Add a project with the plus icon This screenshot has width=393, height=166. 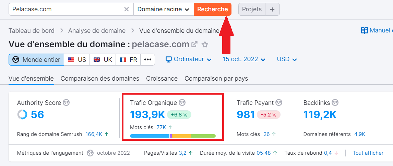(272, 10)
